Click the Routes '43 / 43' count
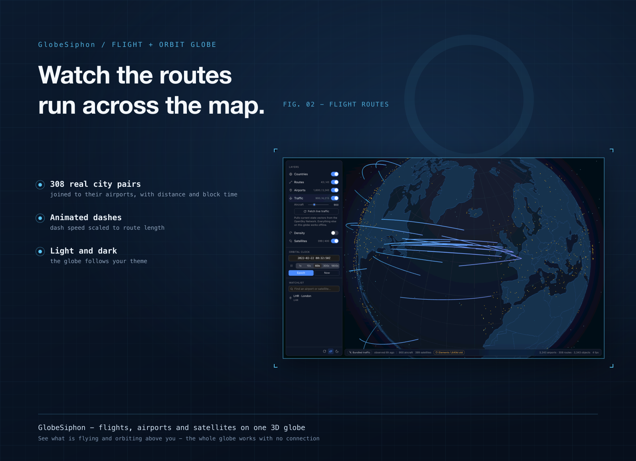This screenshot has height=461, width=636. pos(325,182)
